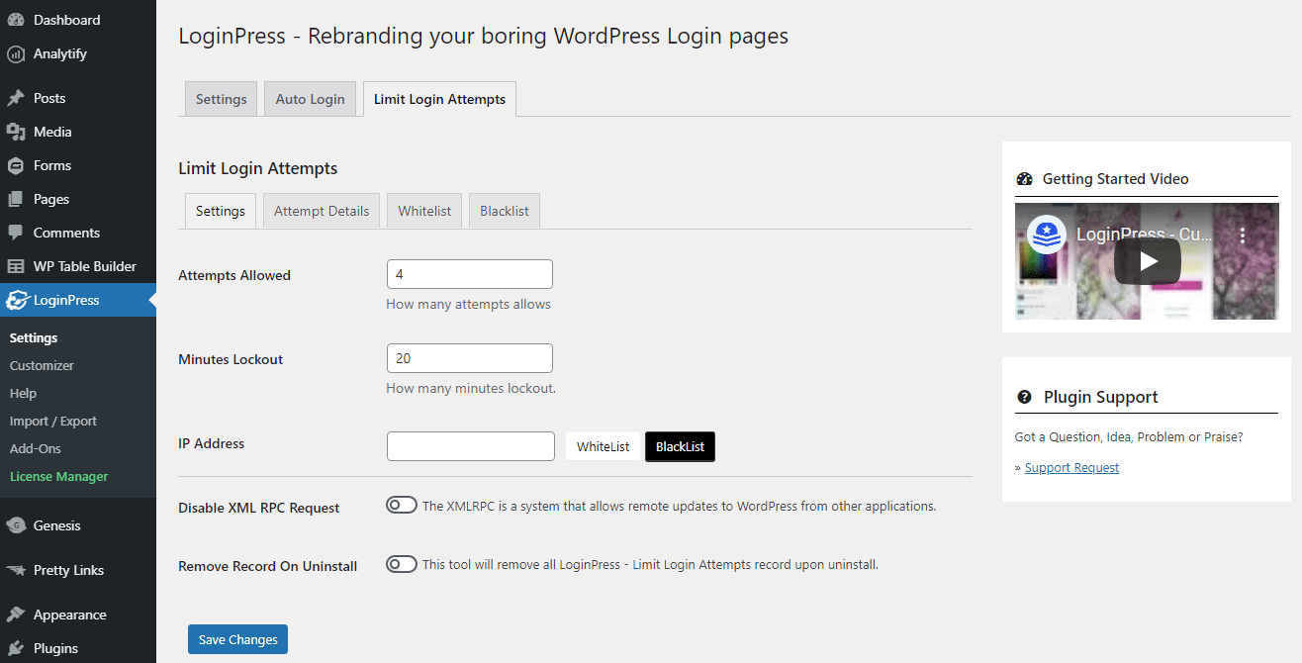1302x663 pixels.
Task: Click the LoginPress logo icon in sidebar
Action: [x=16, y=300]
